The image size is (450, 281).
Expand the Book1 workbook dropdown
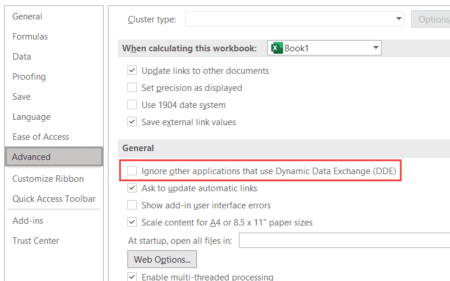375,48
